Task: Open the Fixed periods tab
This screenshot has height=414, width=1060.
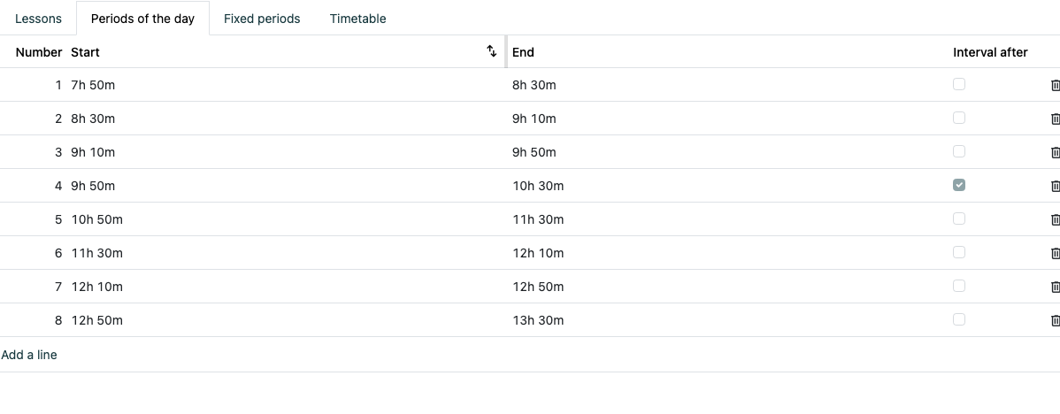Action: [262, 19]
